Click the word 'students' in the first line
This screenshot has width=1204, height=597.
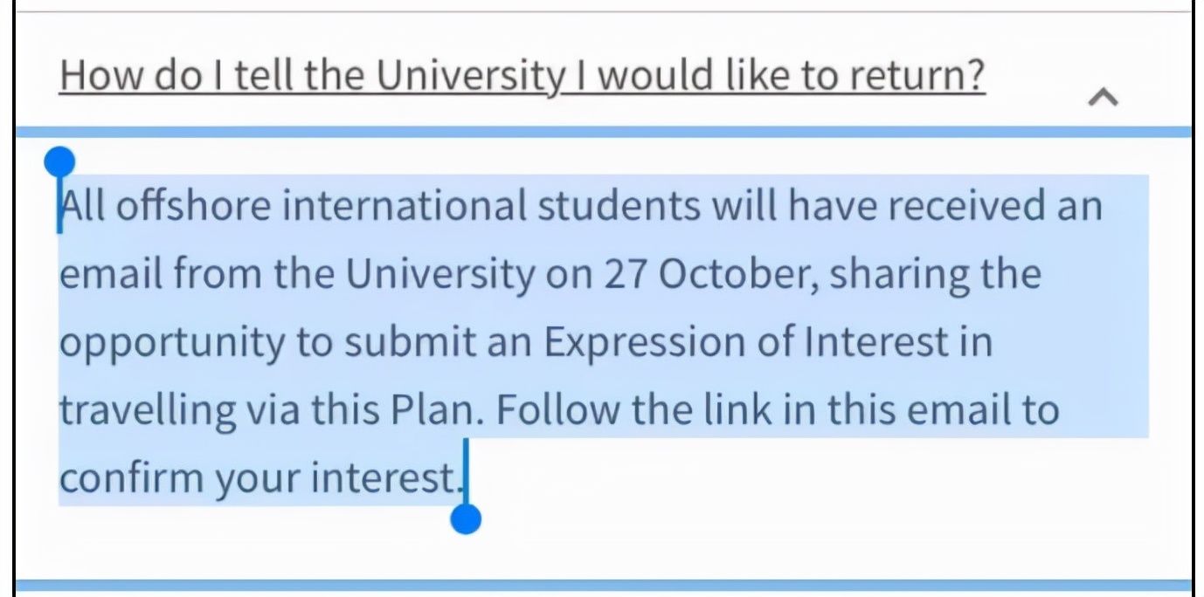pyautogui.click(x=619, y=206)
